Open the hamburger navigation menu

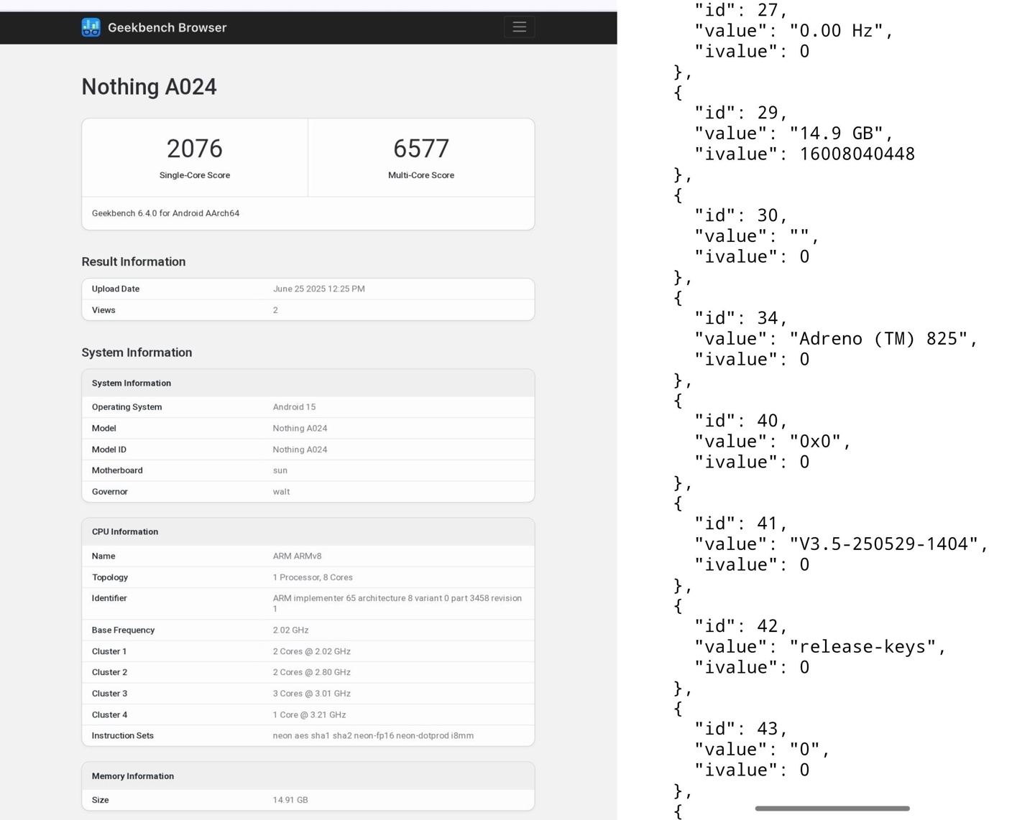tap(519, 27)
